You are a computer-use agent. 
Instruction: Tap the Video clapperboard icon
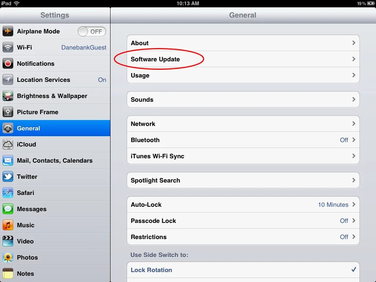click(8, 241)
